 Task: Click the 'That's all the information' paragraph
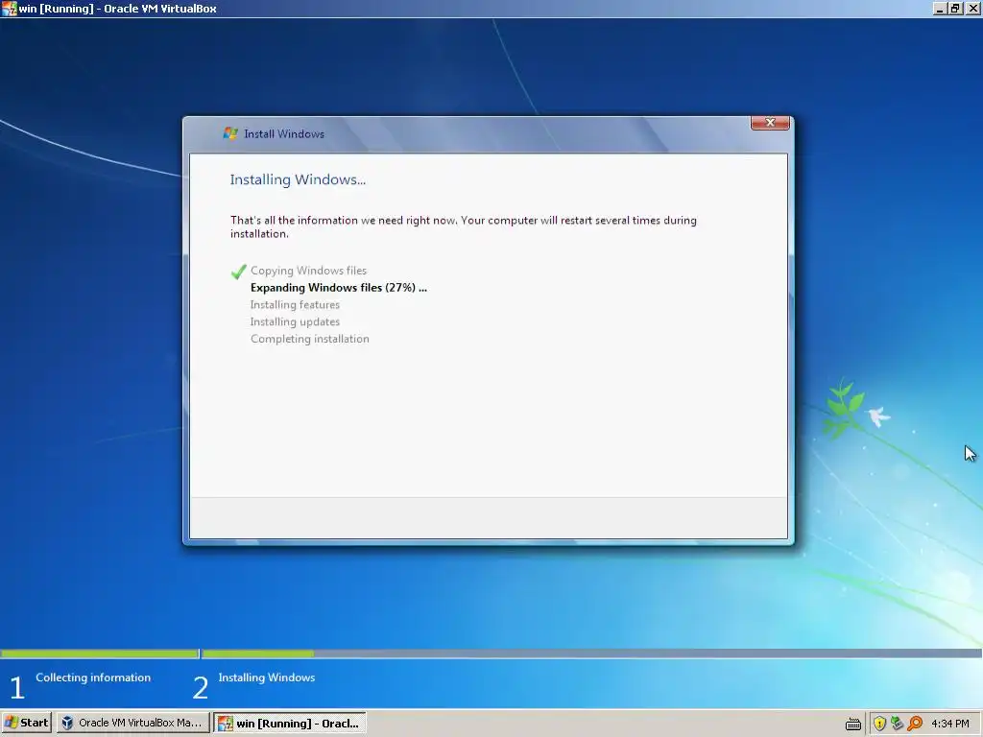coord(464,226)
